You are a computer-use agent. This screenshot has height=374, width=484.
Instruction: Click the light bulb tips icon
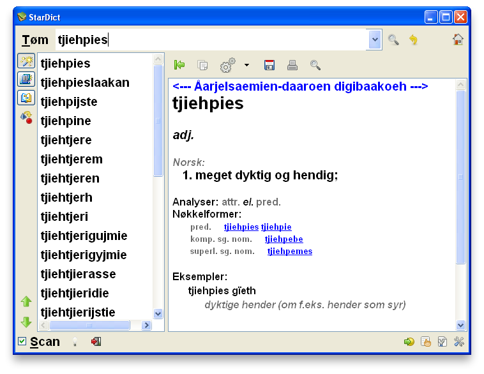click(75, 341)
